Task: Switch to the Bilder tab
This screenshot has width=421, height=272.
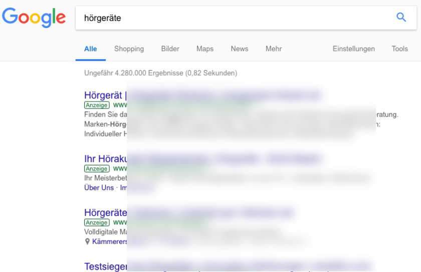Action: tap(170, 49)
